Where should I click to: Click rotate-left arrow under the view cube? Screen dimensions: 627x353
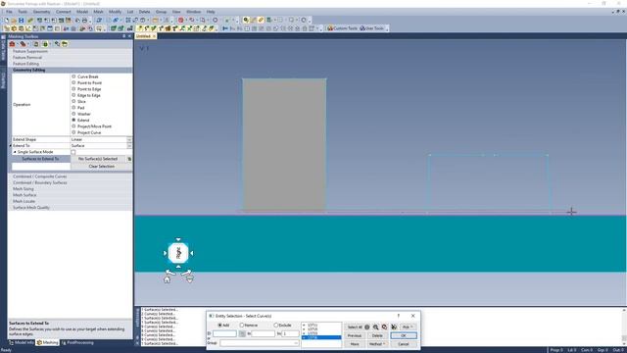[x=170, y=273]
